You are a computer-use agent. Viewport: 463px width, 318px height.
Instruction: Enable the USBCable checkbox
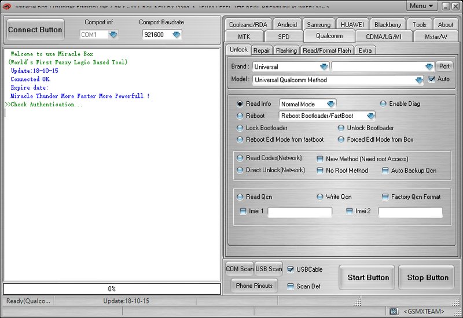[291, 269]
